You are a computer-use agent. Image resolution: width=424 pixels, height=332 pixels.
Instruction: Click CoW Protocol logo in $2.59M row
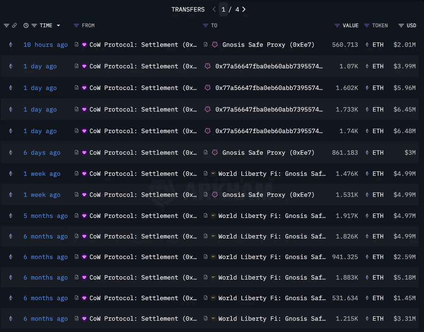point(84,257)
